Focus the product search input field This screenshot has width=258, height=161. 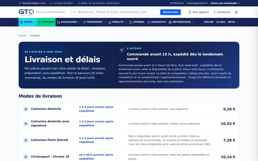[118, 12]
